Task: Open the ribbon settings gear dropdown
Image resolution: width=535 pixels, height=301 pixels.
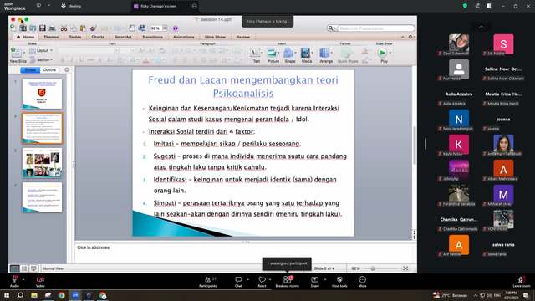Action: [411, 37]
